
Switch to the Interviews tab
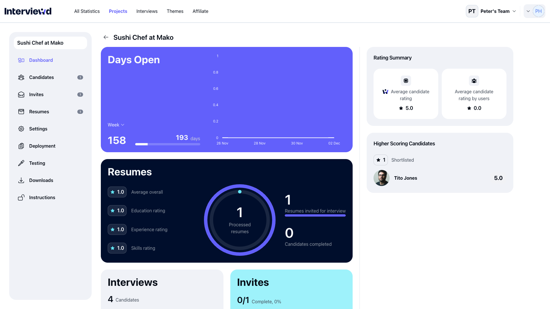(x=147, y=11)
